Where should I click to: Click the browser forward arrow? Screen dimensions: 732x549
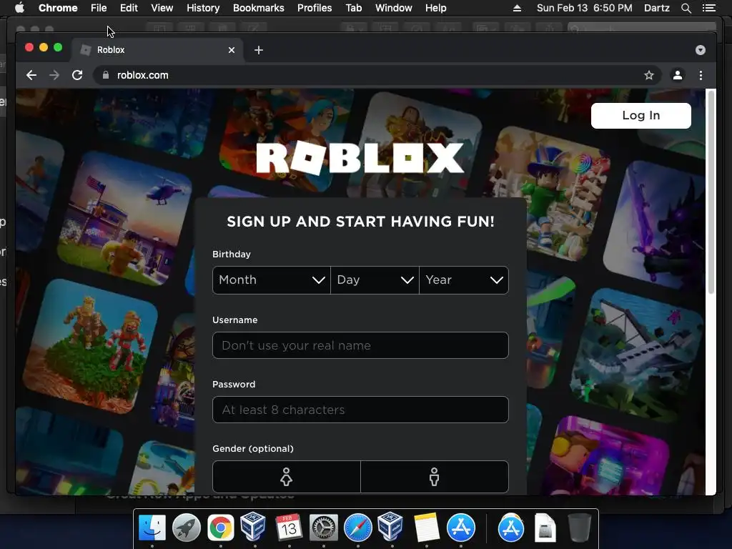(54, 75)
